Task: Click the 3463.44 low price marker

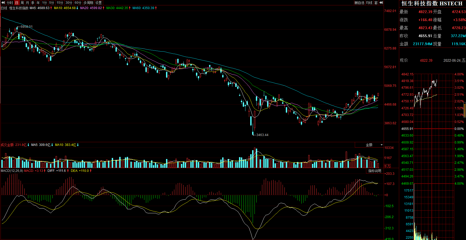Action: pos(262,135)
